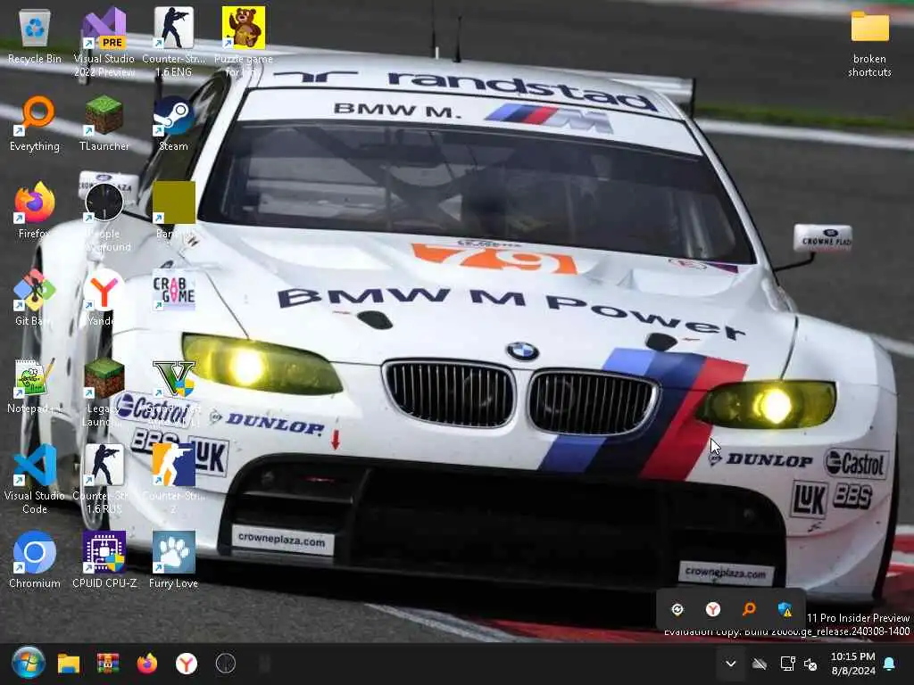Screen dimensions: 914x685
Task: Open the clock showing 10:15 PM
Action: (x=852, y=664)
